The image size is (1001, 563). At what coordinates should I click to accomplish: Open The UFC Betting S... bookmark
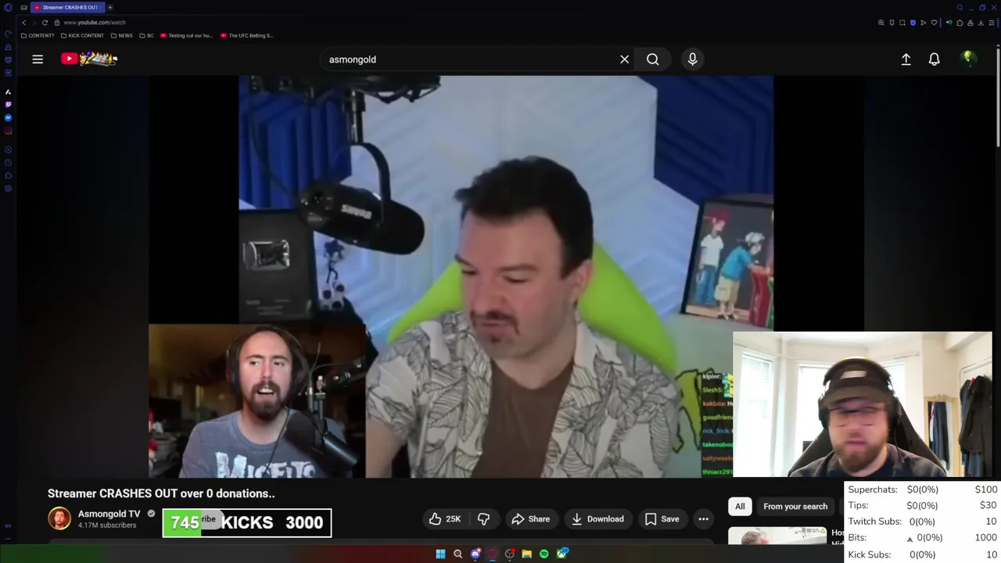pos(246,35)
